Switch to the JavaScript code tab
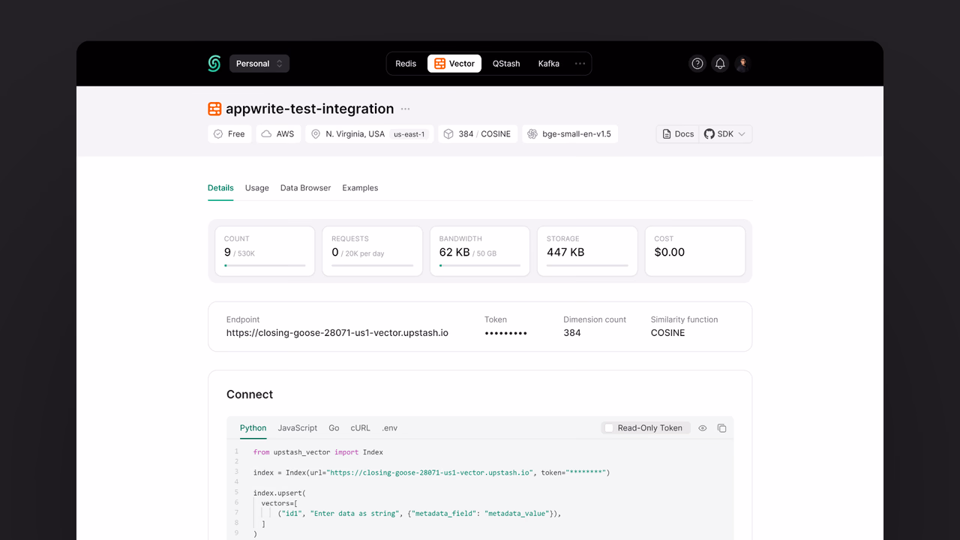The width and height of the screenshot is (960, 540). (x=298, y=428)
